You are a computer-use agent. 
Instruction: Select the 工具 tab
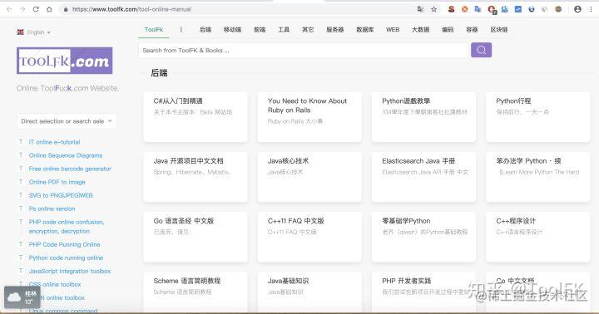click(x=284, y=30)
